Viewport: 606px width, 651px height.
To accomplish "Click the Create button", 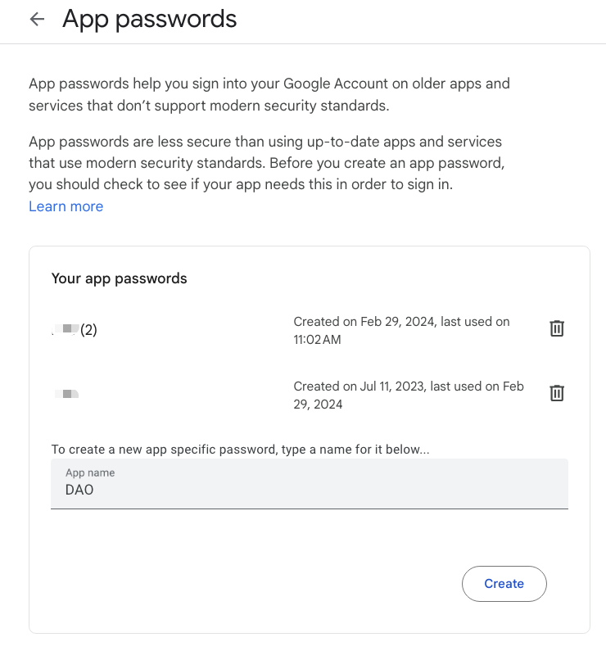I will coord(504,583).
